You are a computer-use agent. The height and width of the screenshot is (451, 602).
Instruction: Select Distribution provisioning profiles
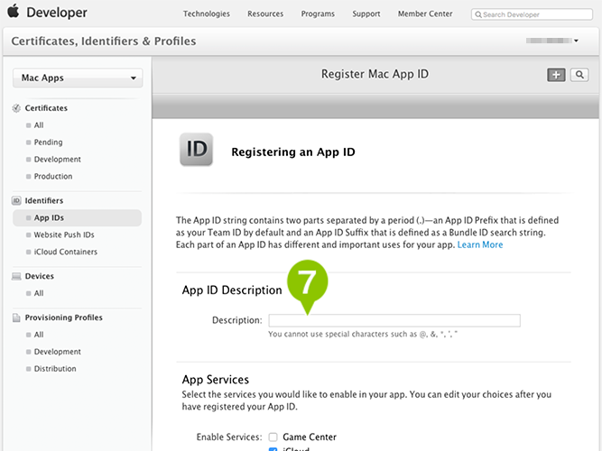(55, 369)
